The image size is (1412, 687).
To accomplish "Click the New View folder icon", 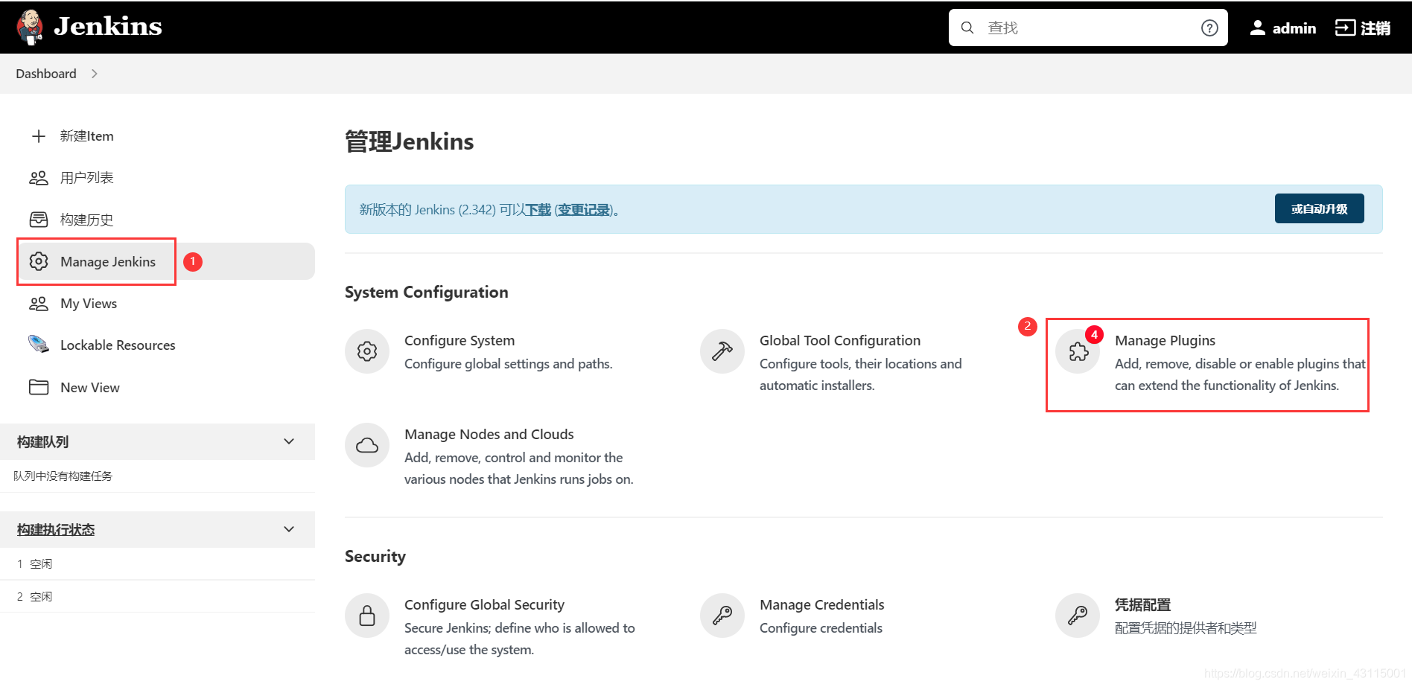I will 39,387.
